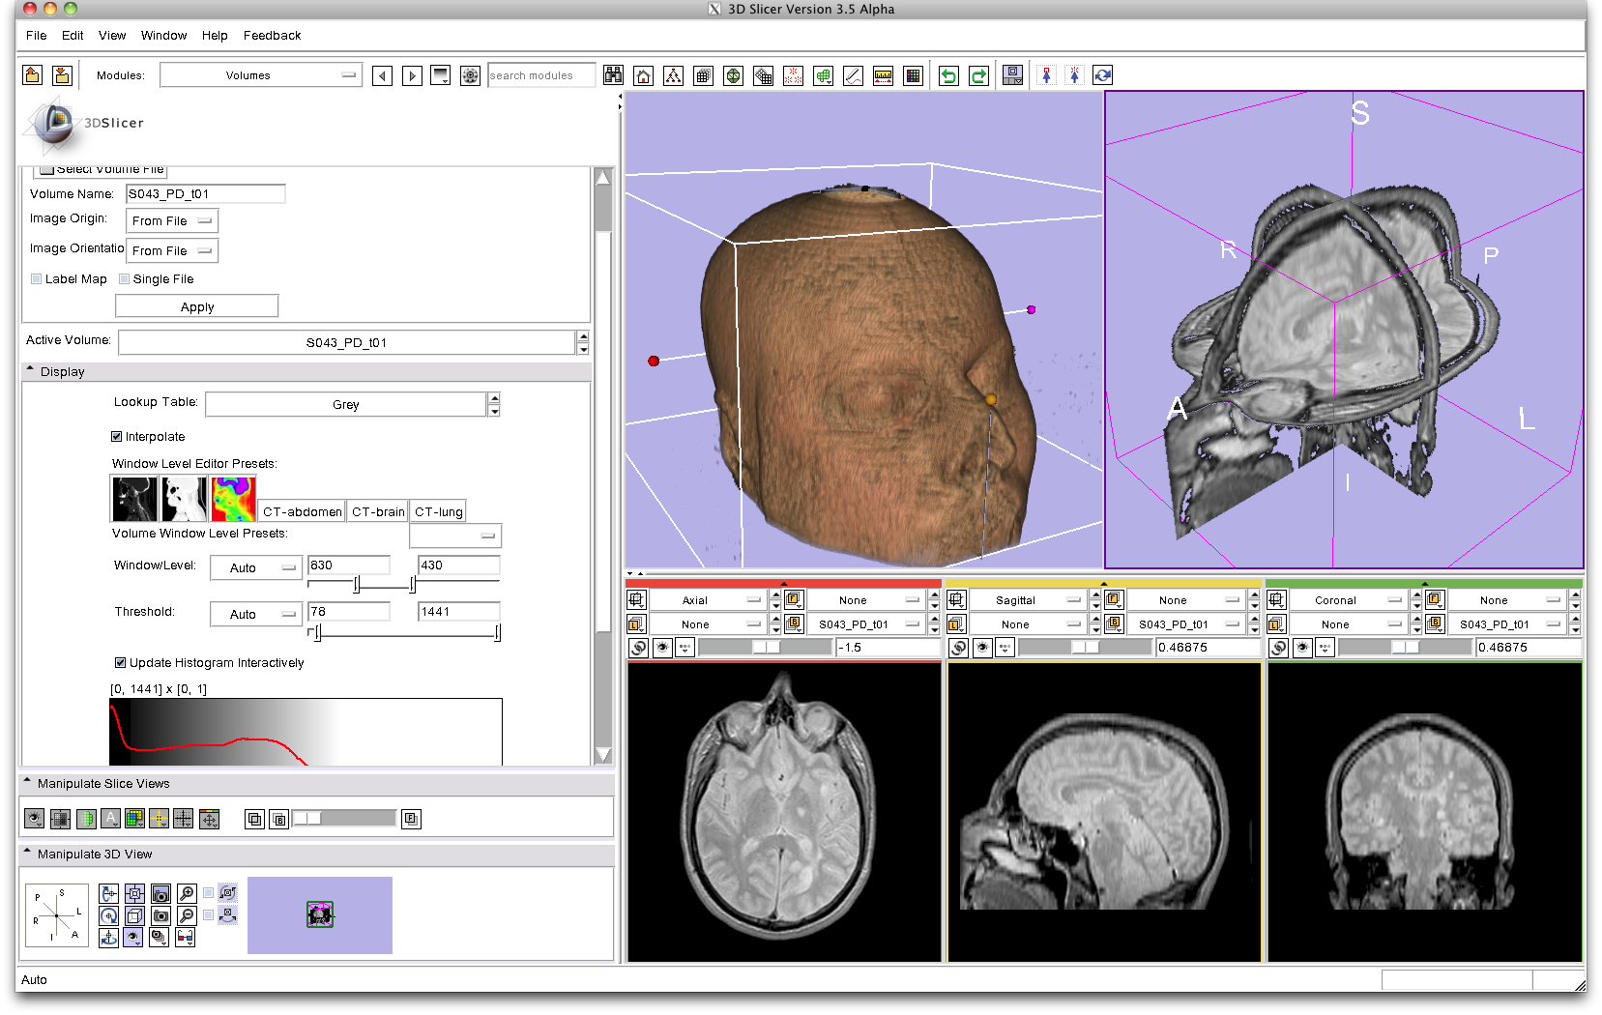Toggle the eye visibility icon in Axial slice controls
Viewport: 1602px width, 1015px height.
tap(662, 648)
